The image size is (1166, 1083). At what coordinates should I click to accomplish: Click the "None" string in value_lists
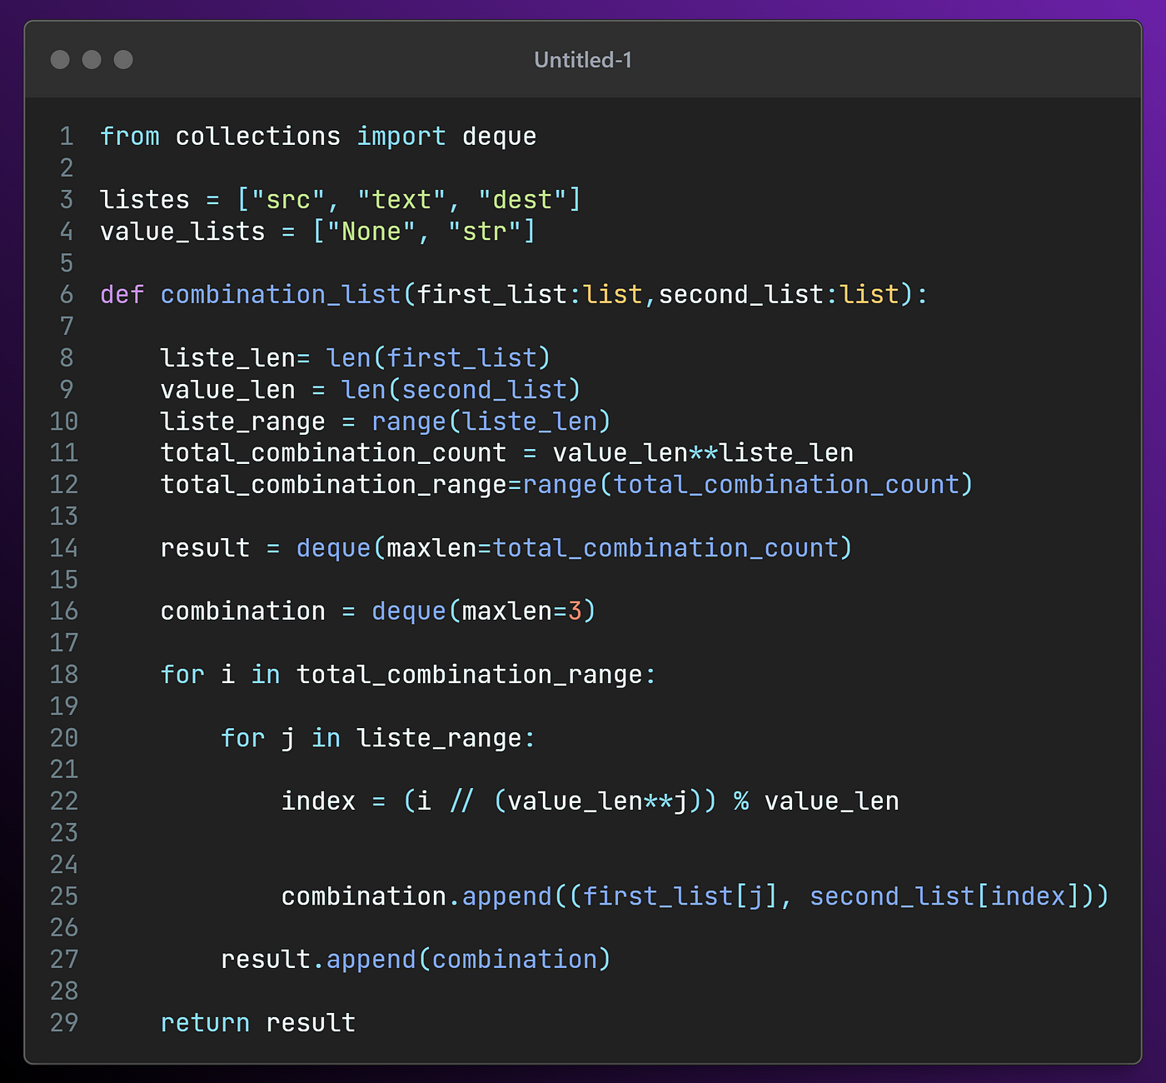tap(371, 231)
